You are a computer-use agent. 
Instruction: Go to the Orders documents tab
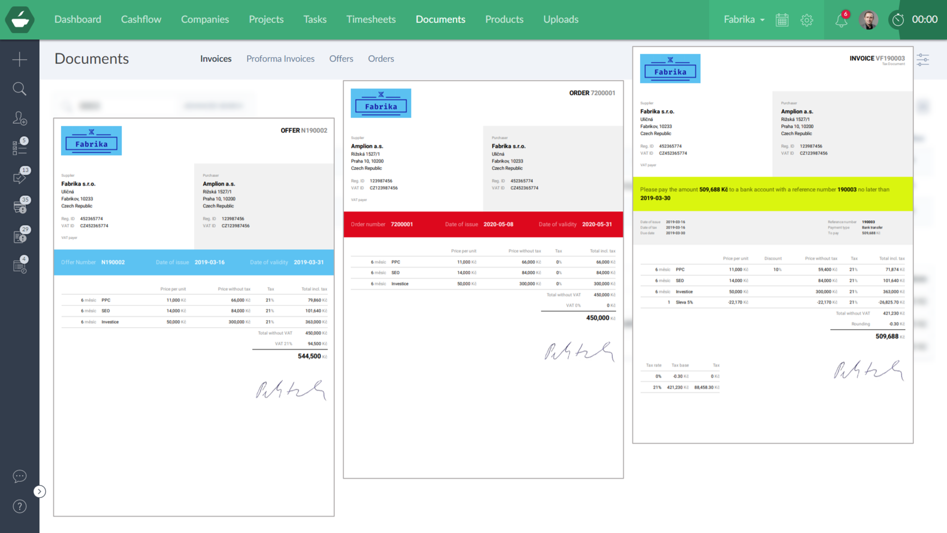[x=381, y=59]
